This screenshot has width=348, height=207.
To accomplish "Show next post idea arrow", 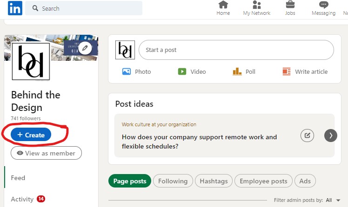I will click(x=331, y=136).
